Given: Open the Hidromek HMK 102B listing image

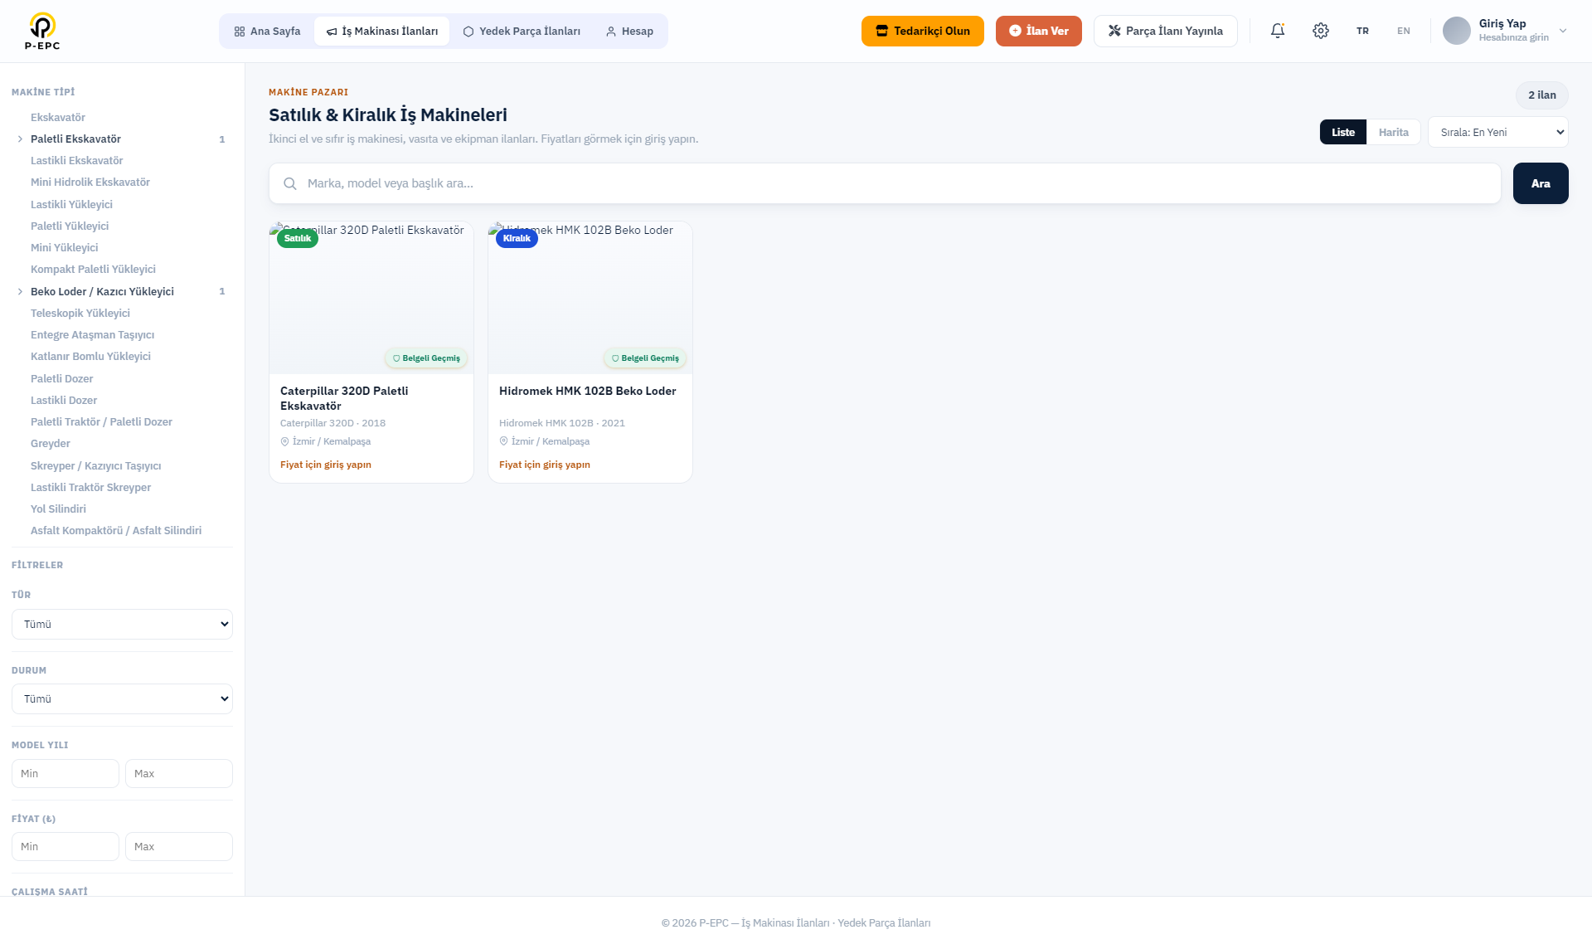Looking at the screenshot, I should pos(590,299).
